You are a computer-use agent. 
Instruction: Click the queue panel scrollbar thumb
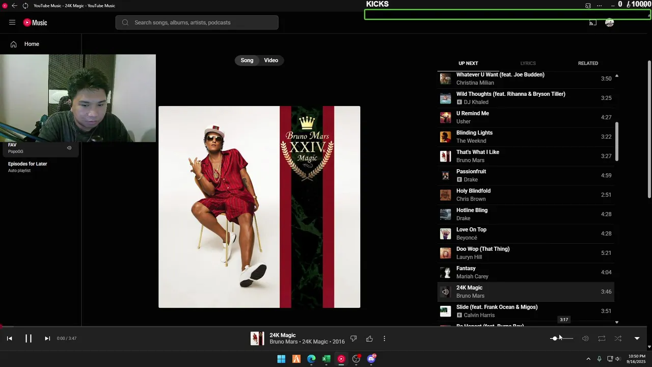pos(617,142)
